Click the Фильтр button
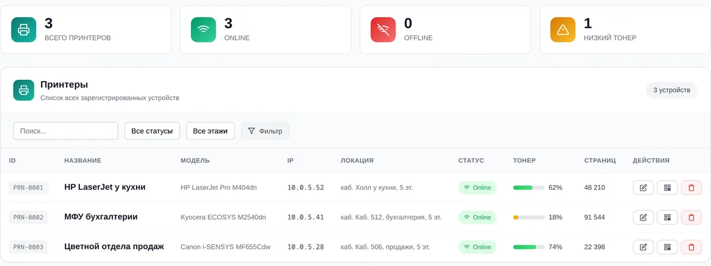Image resolution: width=711 pixels, height=266 pixels. pos(265,131)
